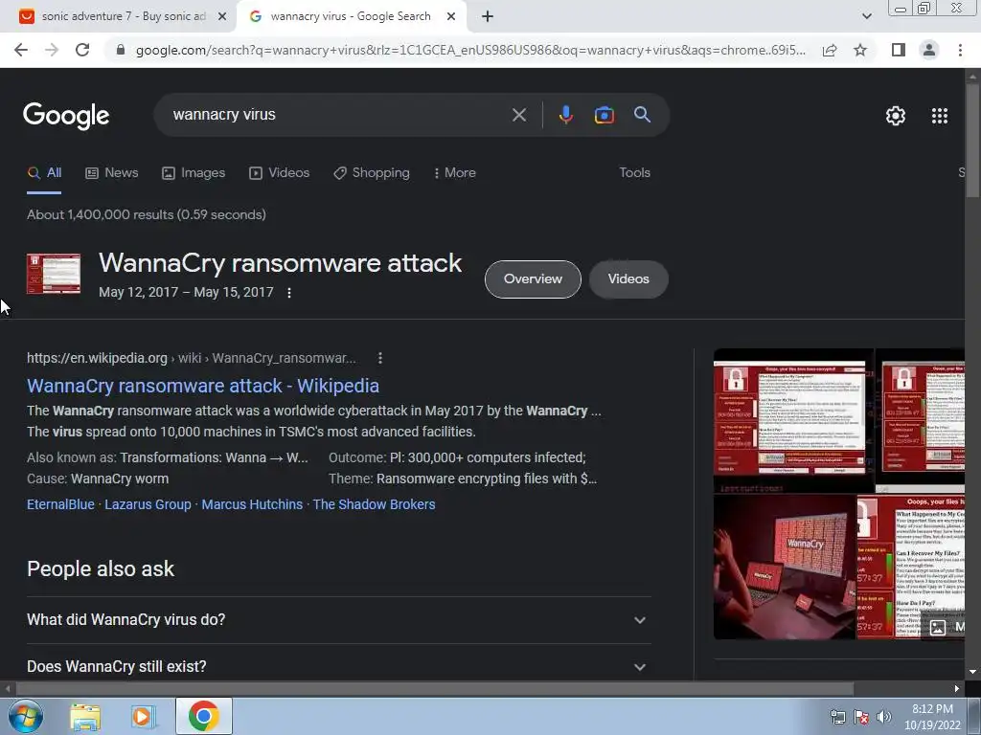Open the large top-left WannaCry screenshot image
The image size is (981, 735).
(x=793, y=420)
